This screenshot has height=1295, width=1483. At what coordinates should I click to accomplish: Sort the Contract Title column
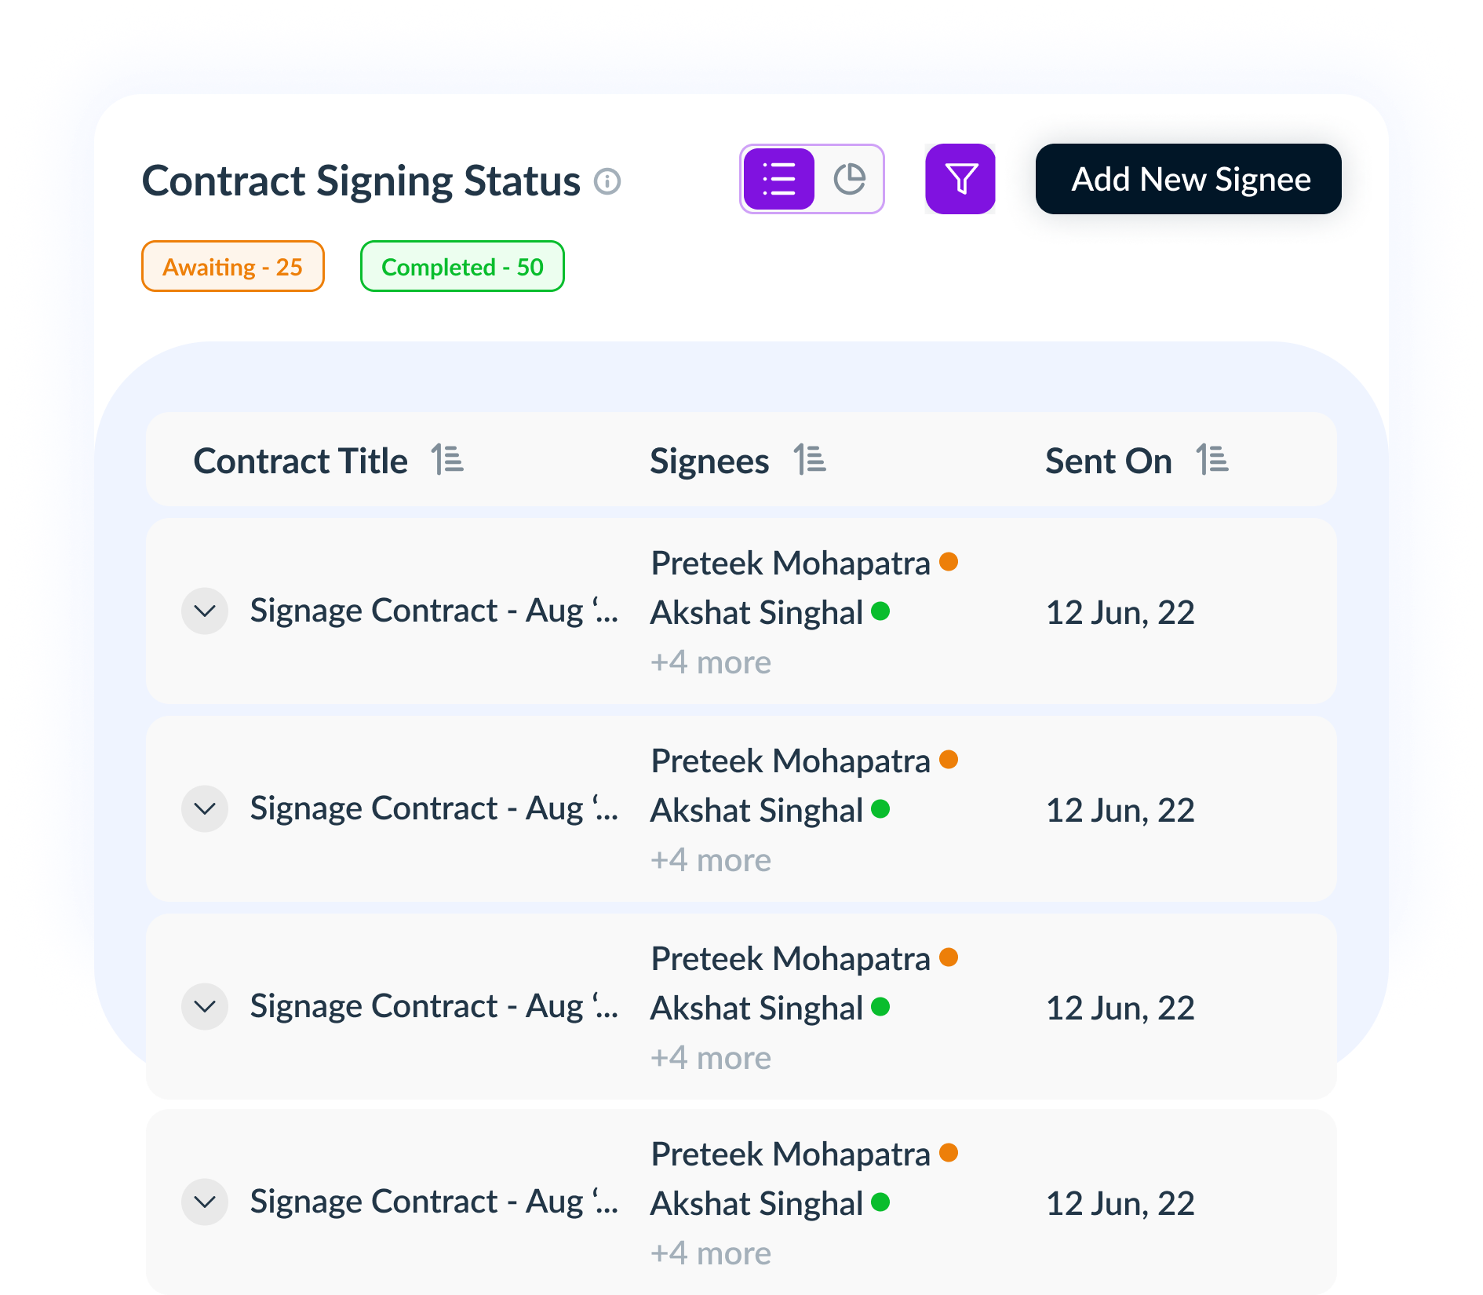[x=448, y=460]
